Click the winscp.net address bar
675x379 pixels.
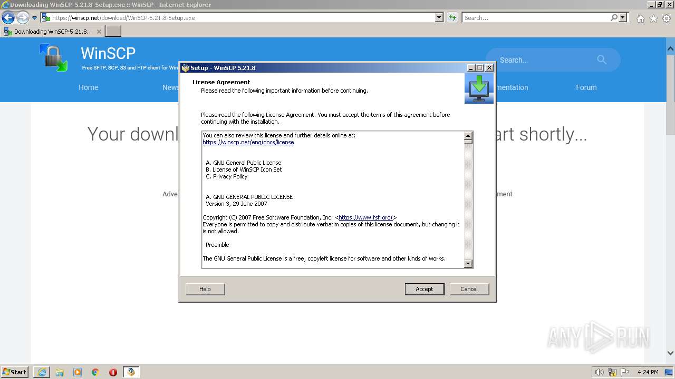point(237,18)
